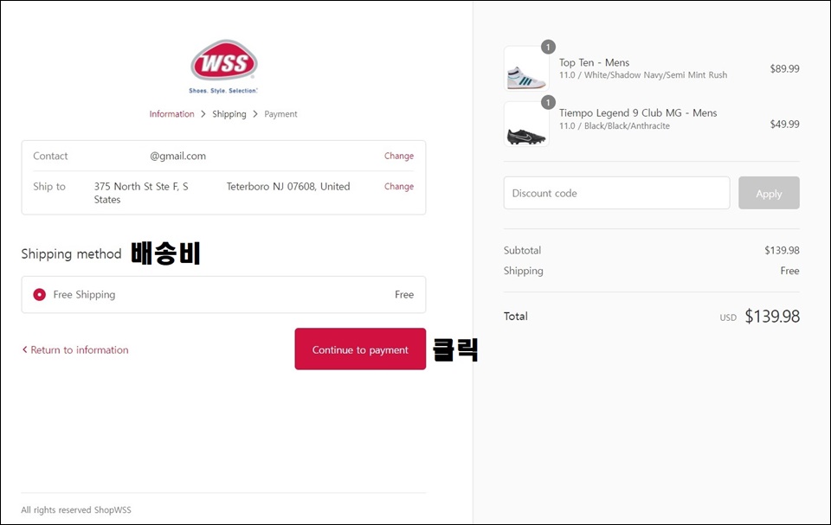The image size is (831, 525).
Task: Click the WSS logo
Action: [x=223, y=67]
